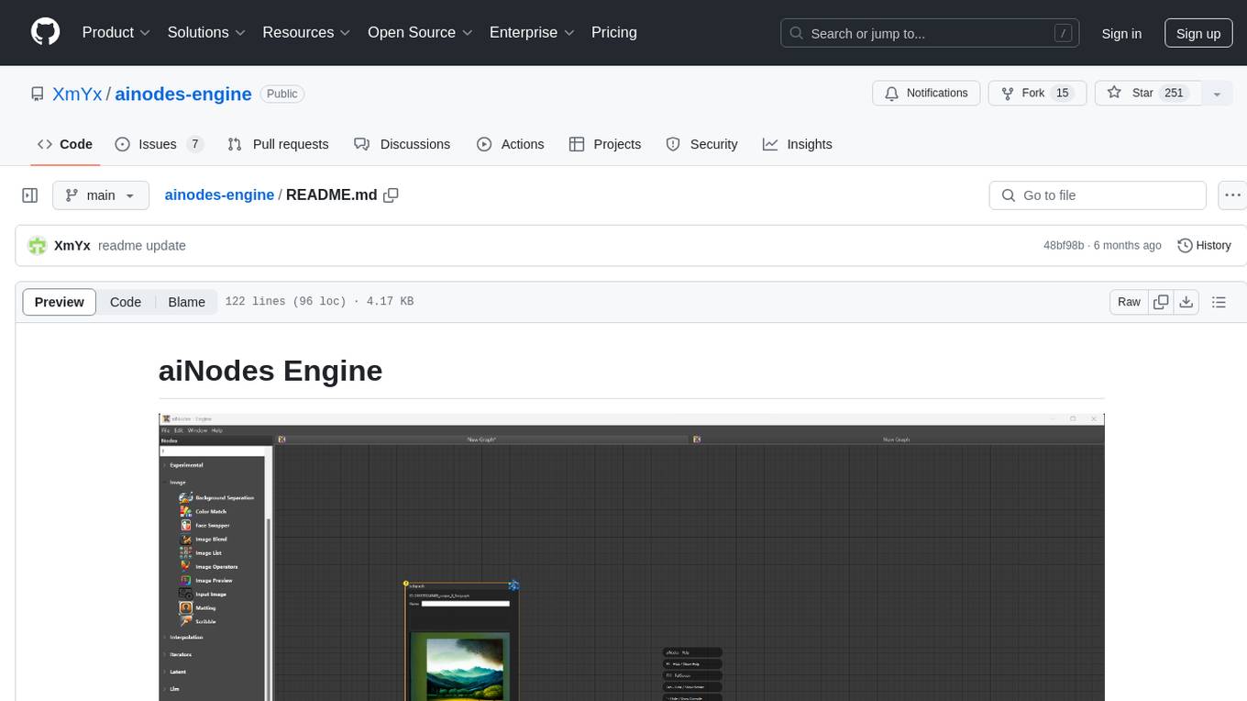Open the Security tab
Image resolution: width=1247 pixels, height=701 pixels.
tap(701, 144)
